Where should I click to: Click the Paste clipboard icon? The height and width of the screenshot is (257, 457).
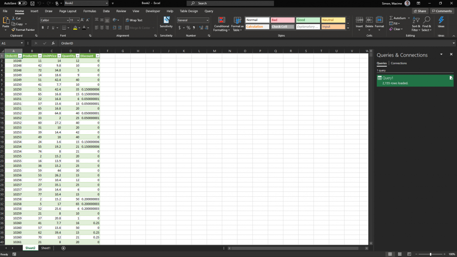tap(5, 21)
